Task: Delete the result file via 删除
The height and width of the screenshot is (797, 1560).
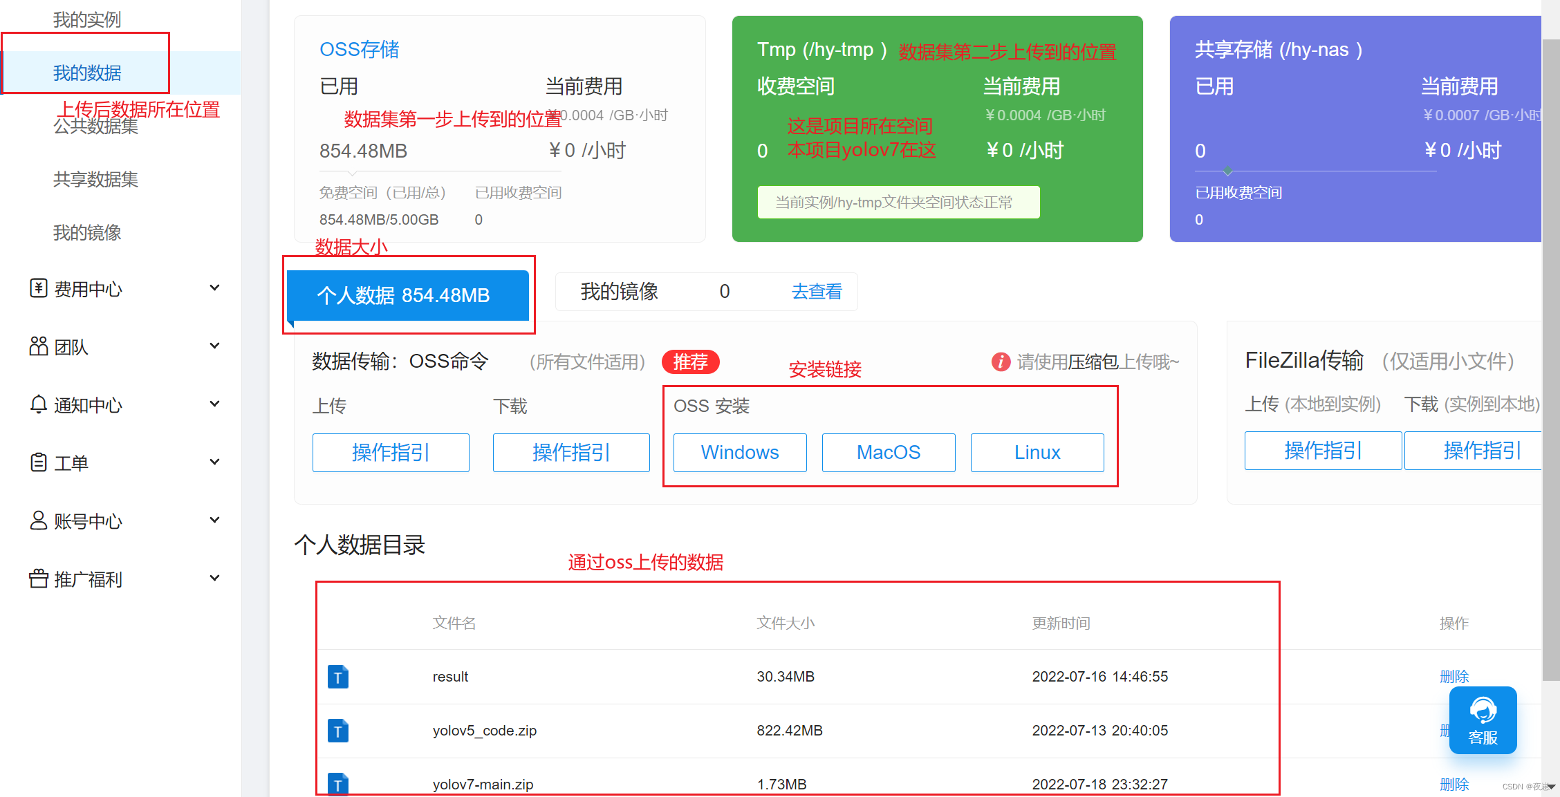Action: click(x=1454, y=677)
